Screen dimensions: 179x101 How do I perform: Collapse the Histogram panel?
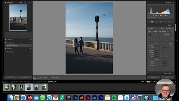pos(173,3)
